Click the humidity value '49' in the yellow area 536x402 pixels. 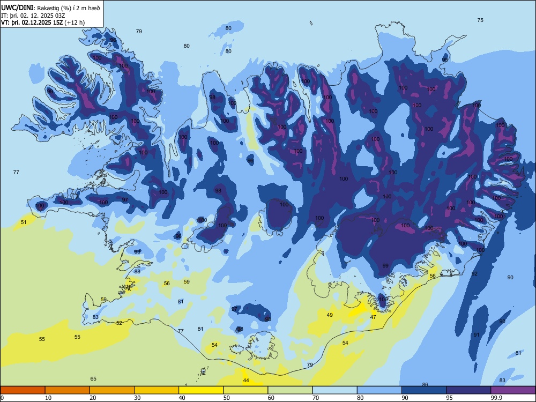tap(330, 315)
